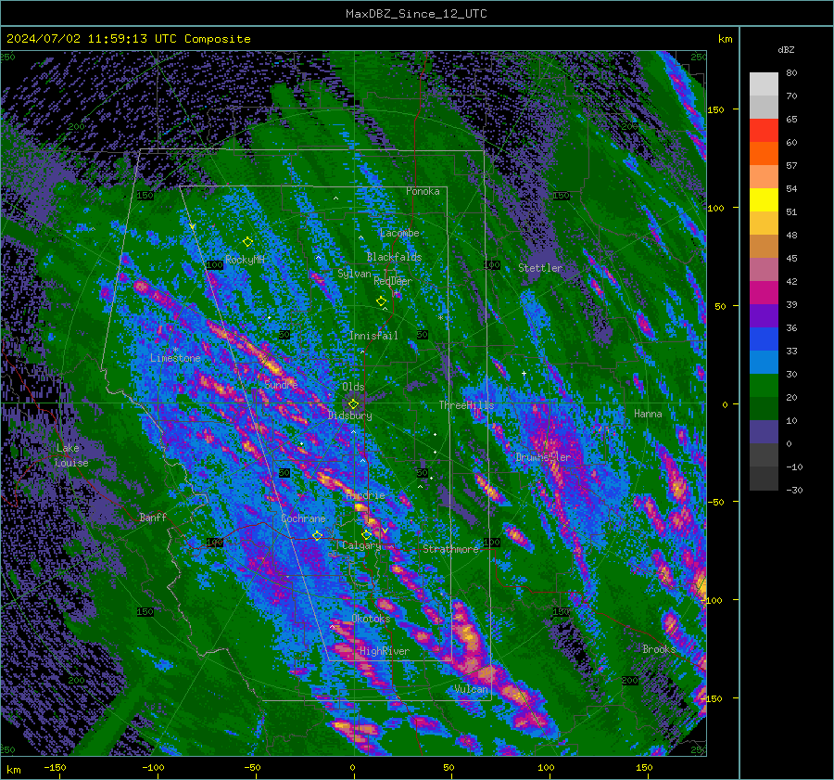Click the MaxDBZ_Since_12_UTC title
The height and width of the screenshot is (780, 834).
tap(416, 14)
